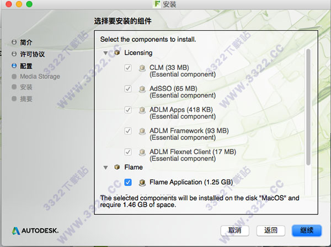331x247 pixels.
Task: Close the installer window with red button
Action: point(9,4)
